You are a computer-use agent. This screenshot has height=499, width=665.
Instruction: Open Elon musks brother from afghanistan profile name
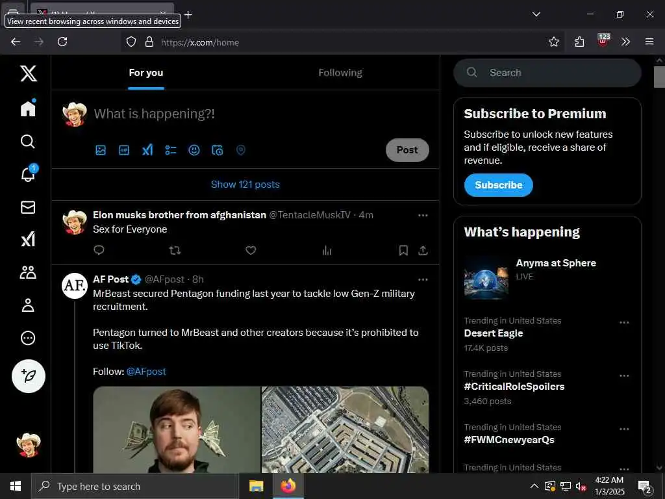179,215
